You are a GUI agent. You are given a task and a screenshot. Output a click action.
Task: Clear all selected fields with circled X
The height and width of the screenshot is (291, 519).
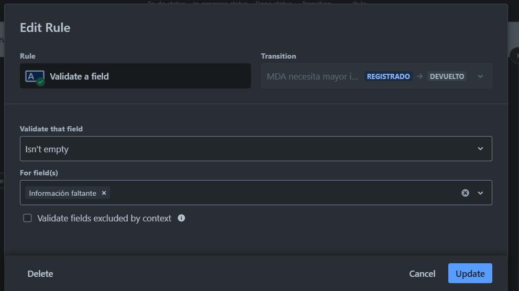[465, 193]
